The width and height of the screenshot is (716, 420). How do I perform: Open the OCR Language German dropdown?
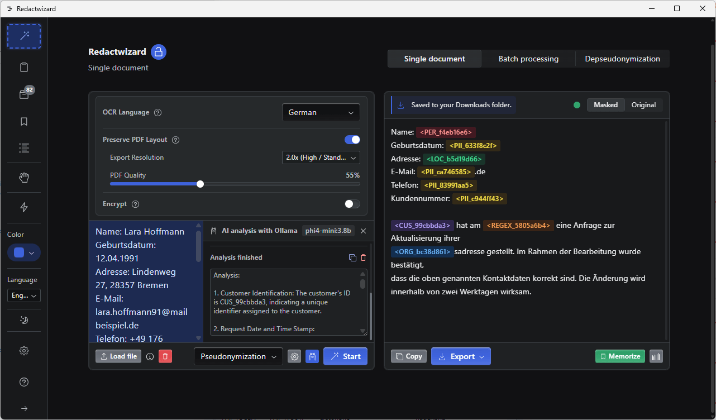(321, 112)
